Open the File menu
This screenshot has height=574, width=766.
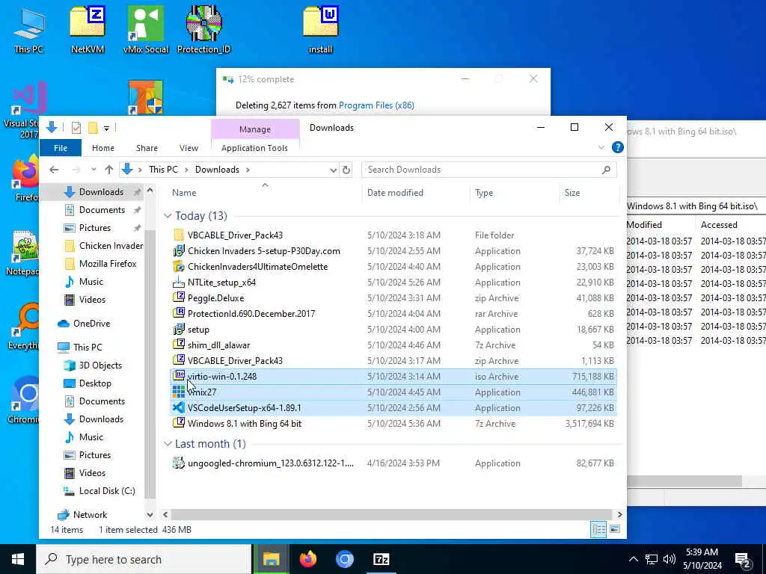point(61,148)
